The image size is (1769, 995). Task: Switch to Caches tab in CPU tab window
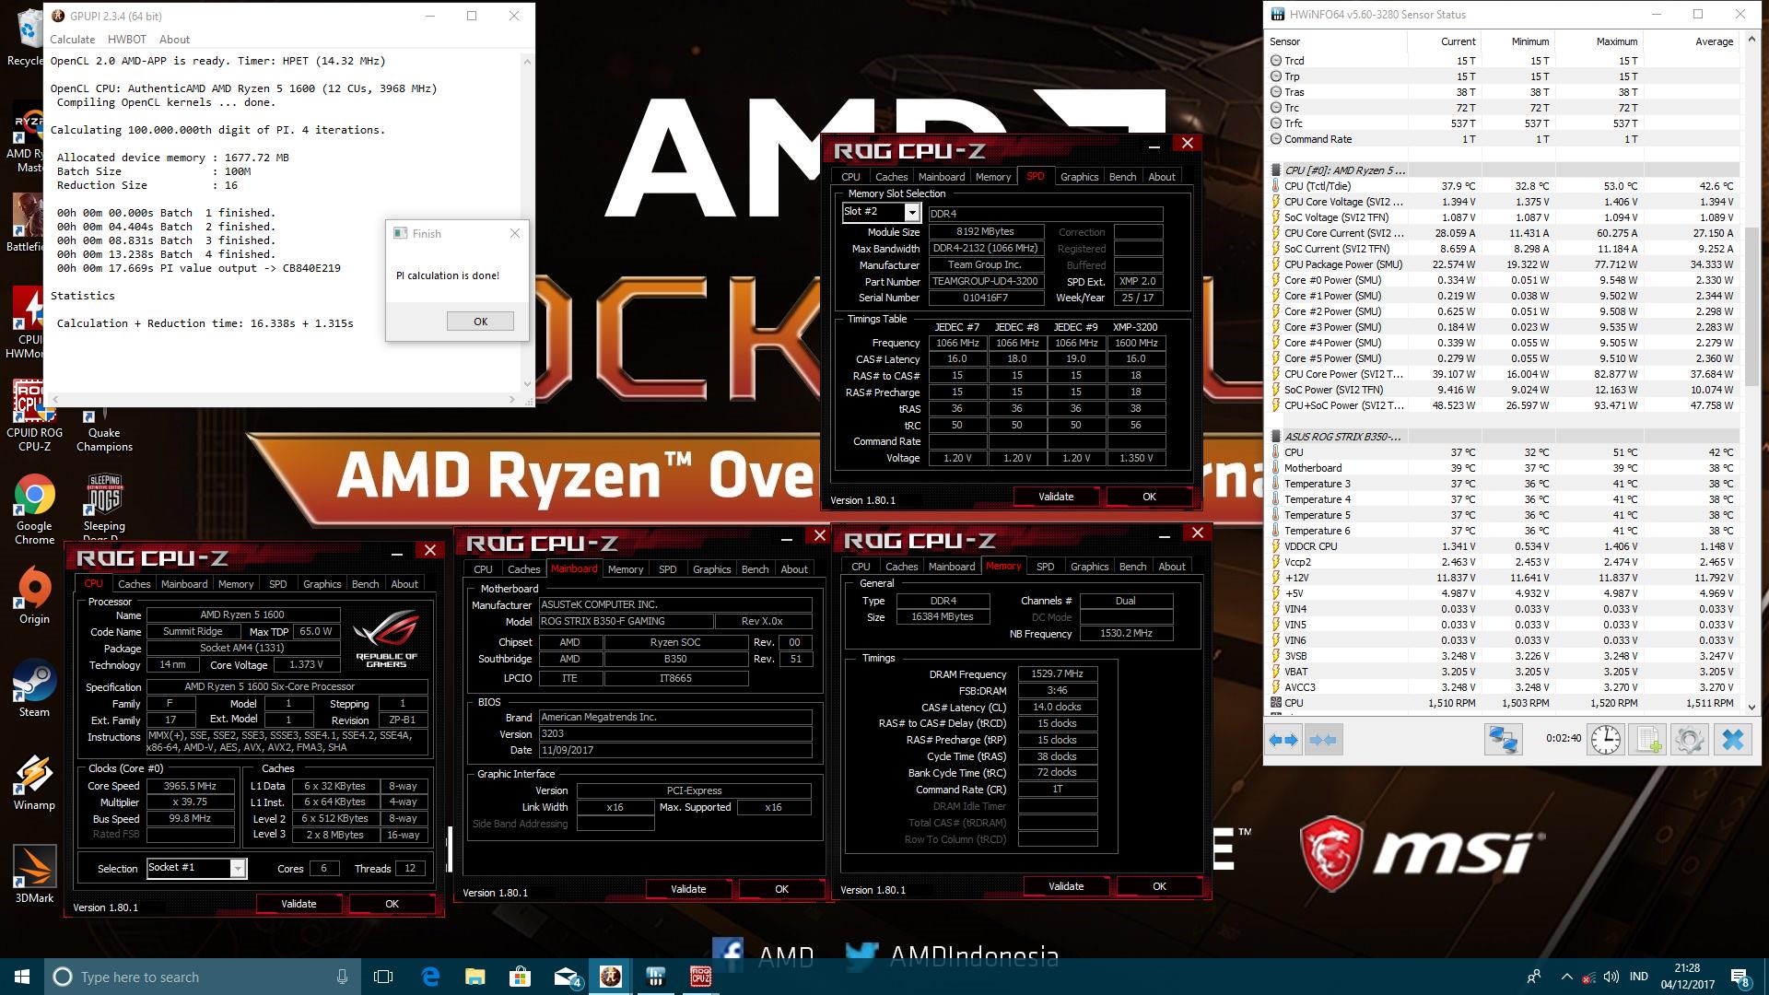pyautogui.click(x=134, y=584)
